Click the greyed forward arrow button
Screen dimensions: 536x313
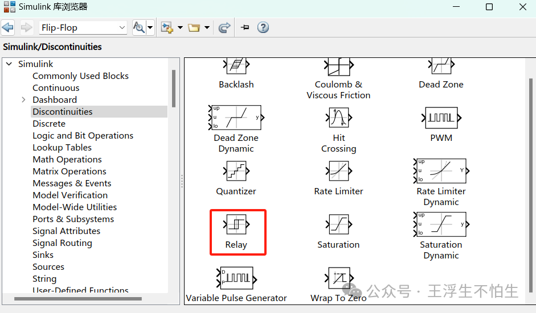point(26,27)
